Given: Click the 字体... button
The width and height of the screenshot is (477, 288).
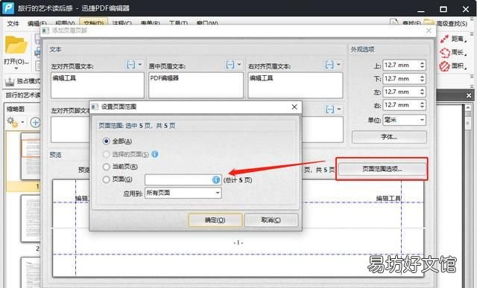Looking at the screenshot, I should [x=389, y=137].
